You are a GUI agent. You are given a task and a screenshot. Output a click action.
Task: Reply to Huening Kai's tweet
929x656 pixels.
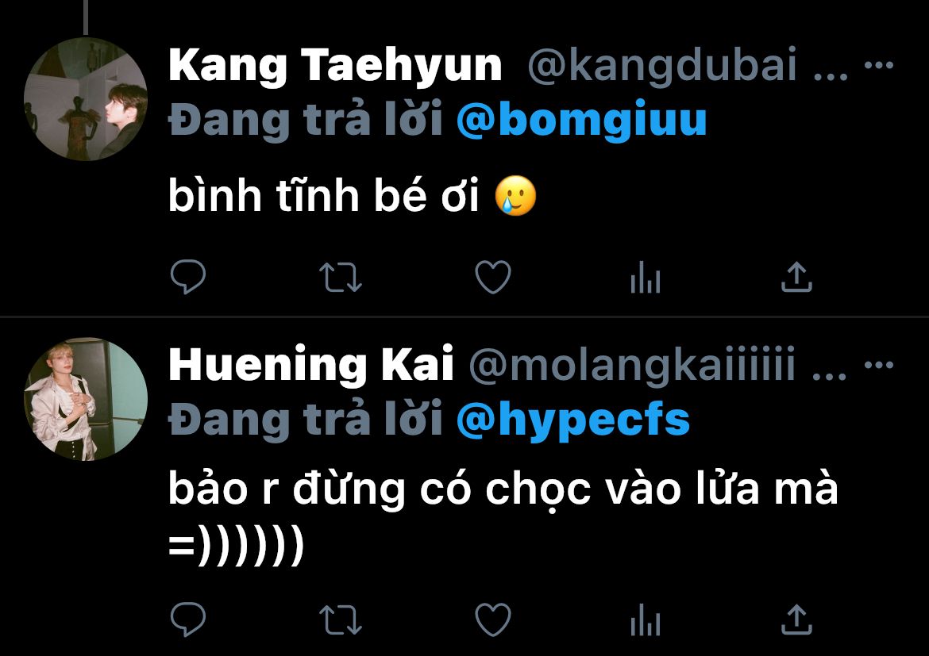pos(188,620)
